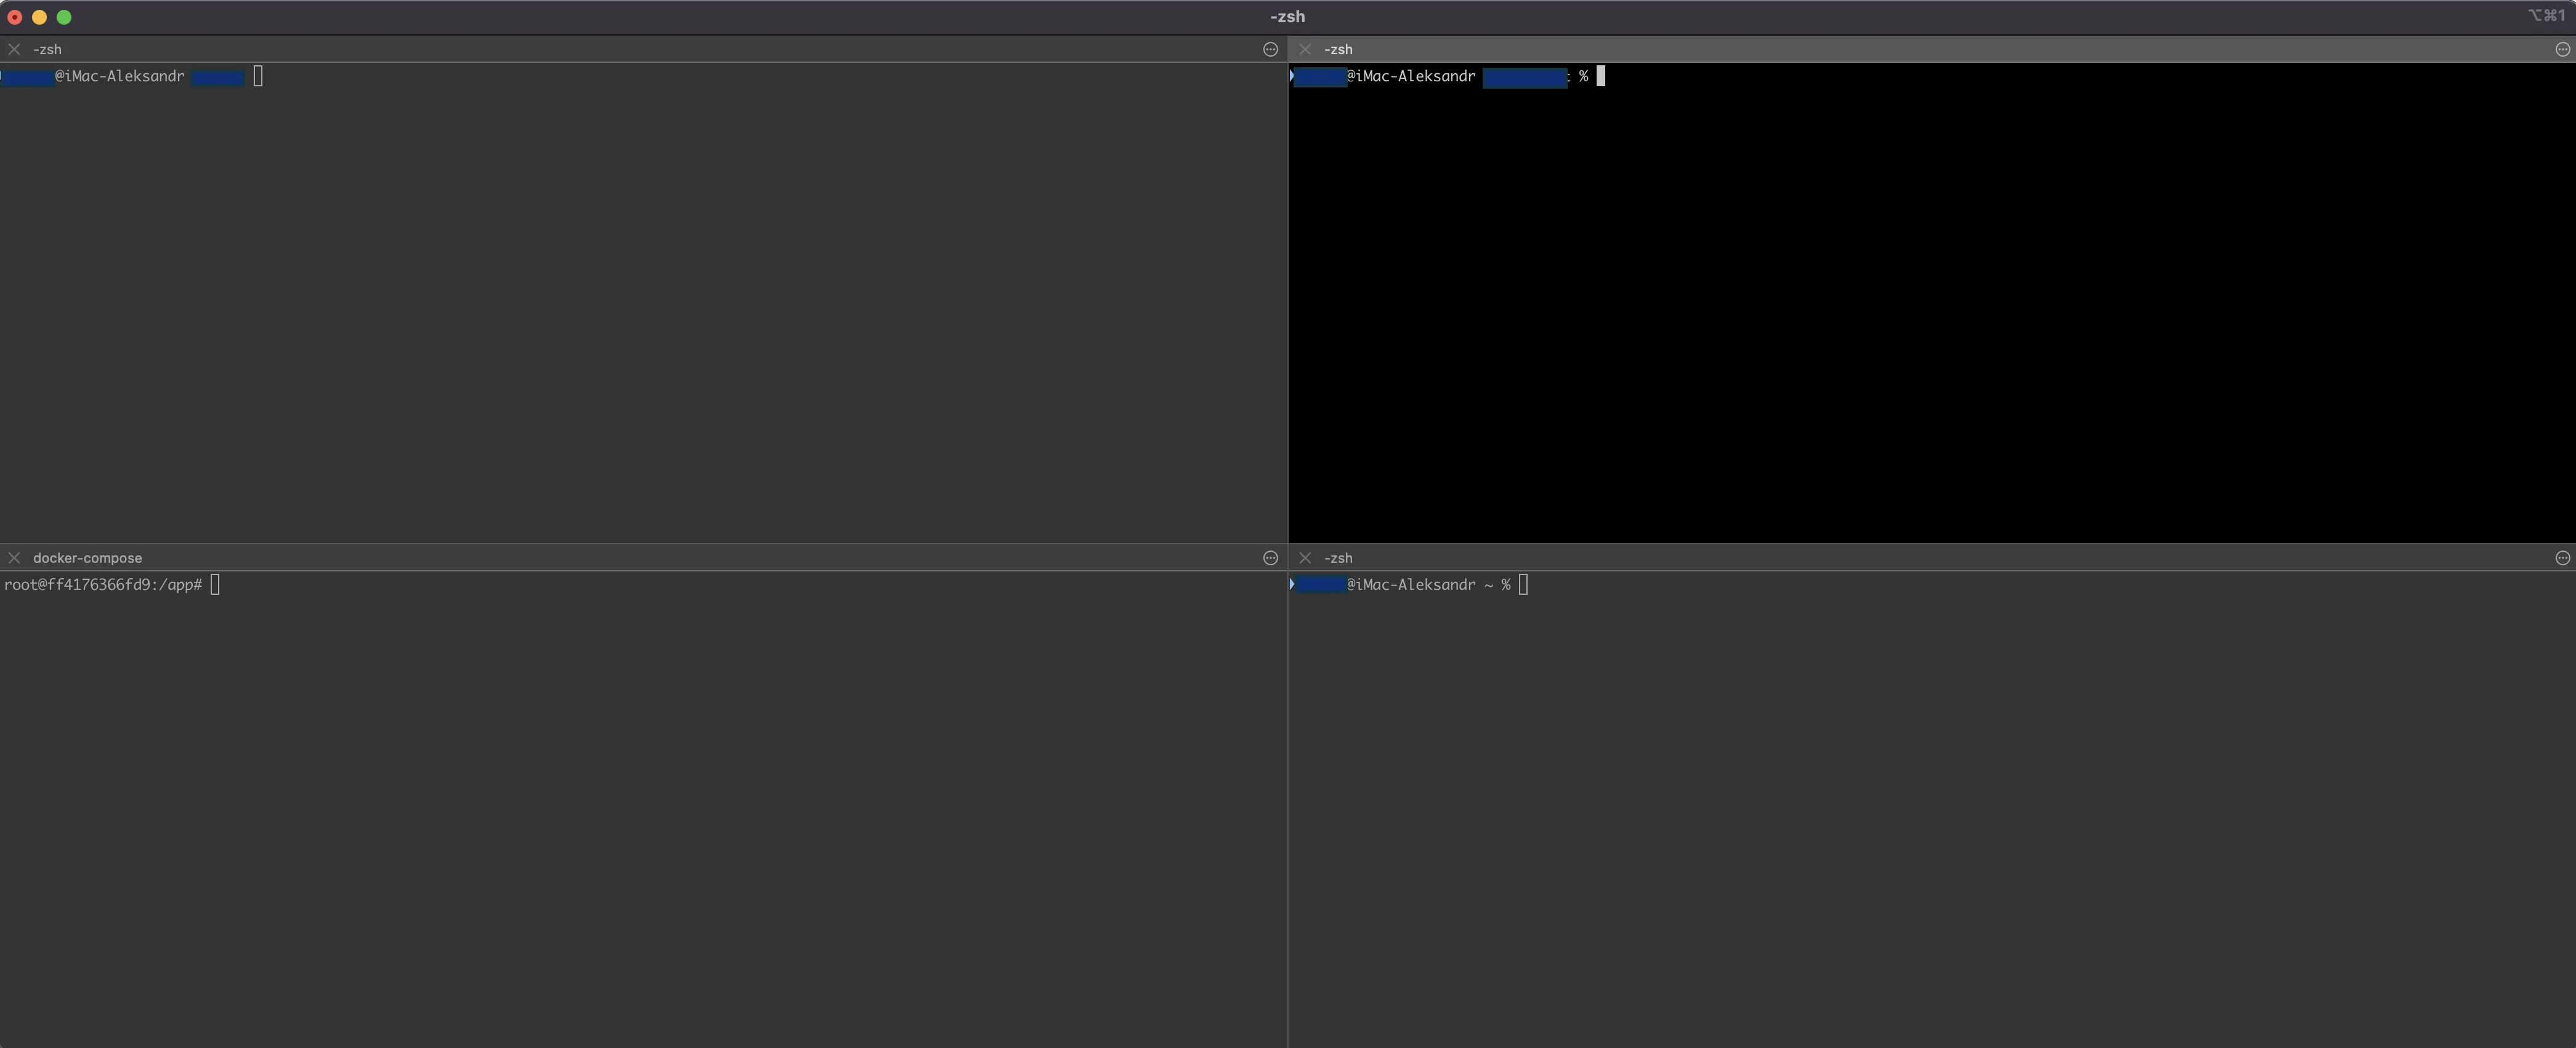Viewport: 2576px width, 1048px height.
Task: Click the red window close button
Action: pos(15,17)
